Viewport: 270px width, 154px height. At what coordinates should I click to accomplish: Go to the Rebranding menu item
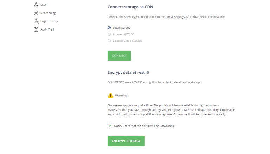[x=48, y=13]
